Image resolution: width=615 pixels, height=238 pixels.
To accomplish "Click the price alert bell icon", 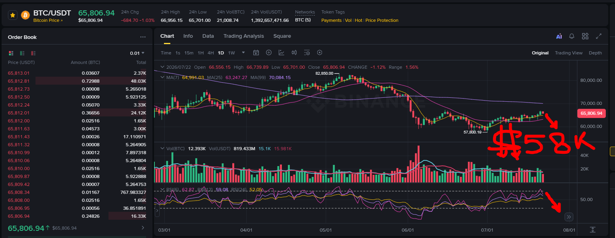I will pyautogui.click(x=572, y=36).
